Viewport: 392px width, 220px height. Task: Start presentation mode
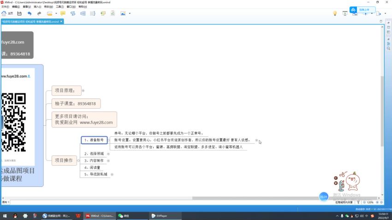pos(345,13)
